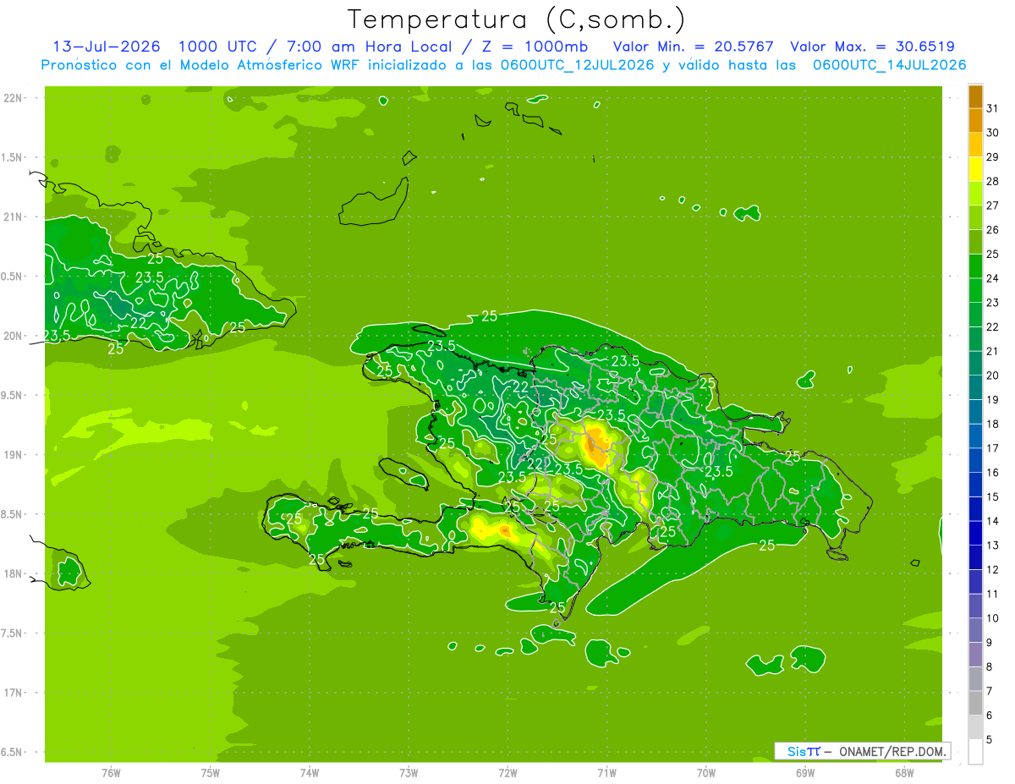
Task: Select the colorbar swatch between 30 and 31
Action: (x=975, y=121)
